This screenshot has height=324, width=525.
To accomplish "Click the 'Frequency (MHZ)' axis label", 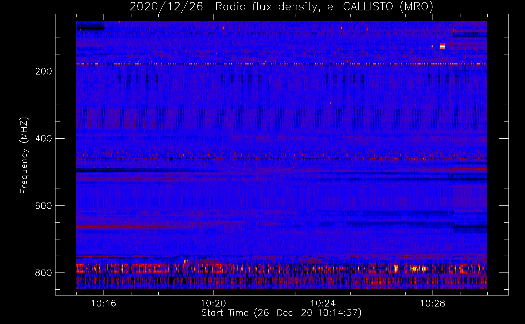I will (24, 156).
